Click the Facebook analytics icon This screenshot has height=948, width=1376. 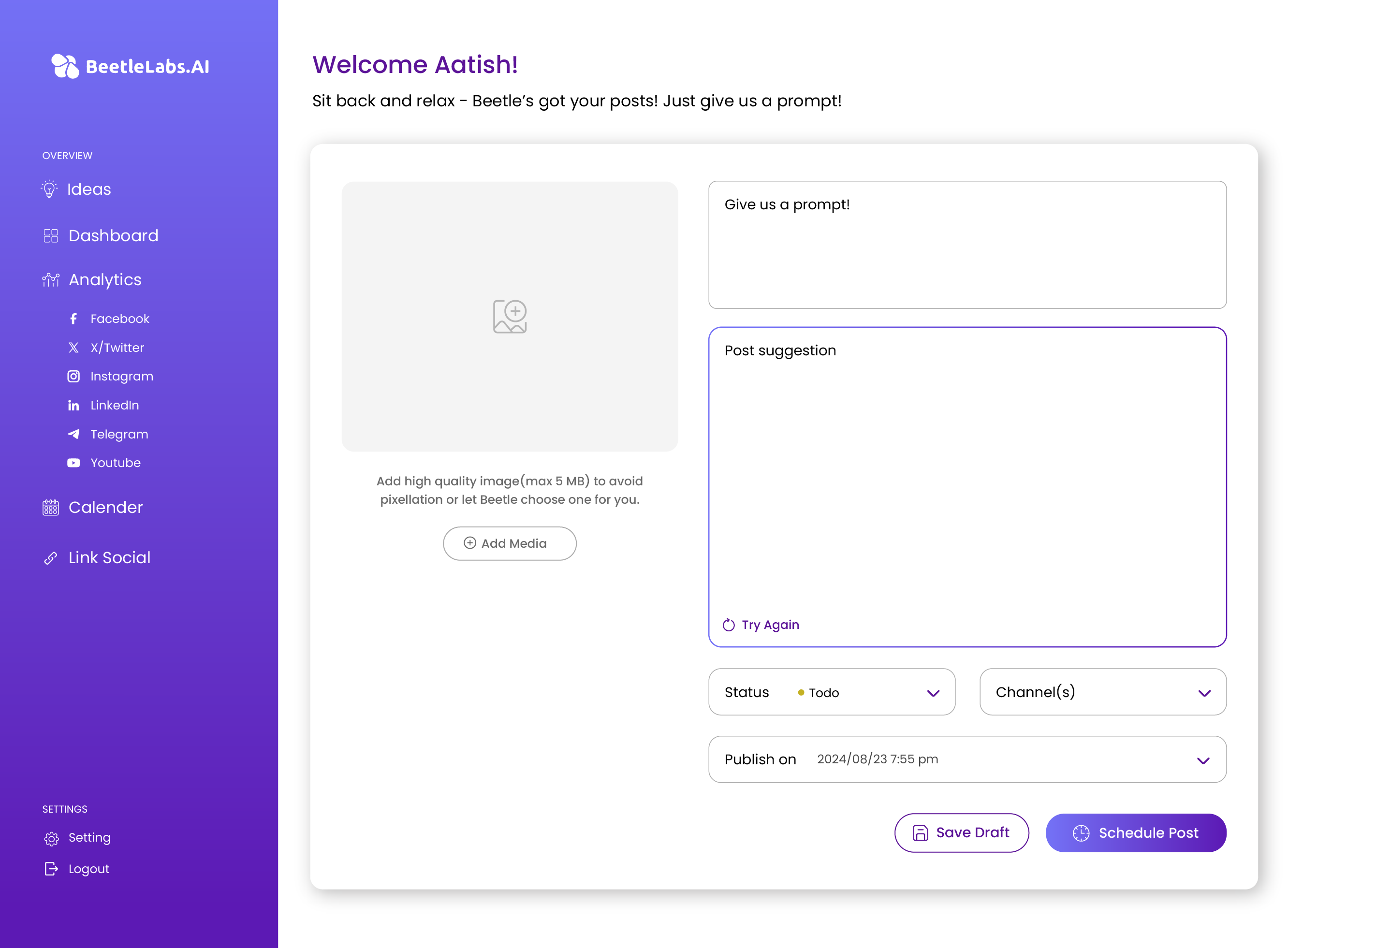click(x=73, y=319)
